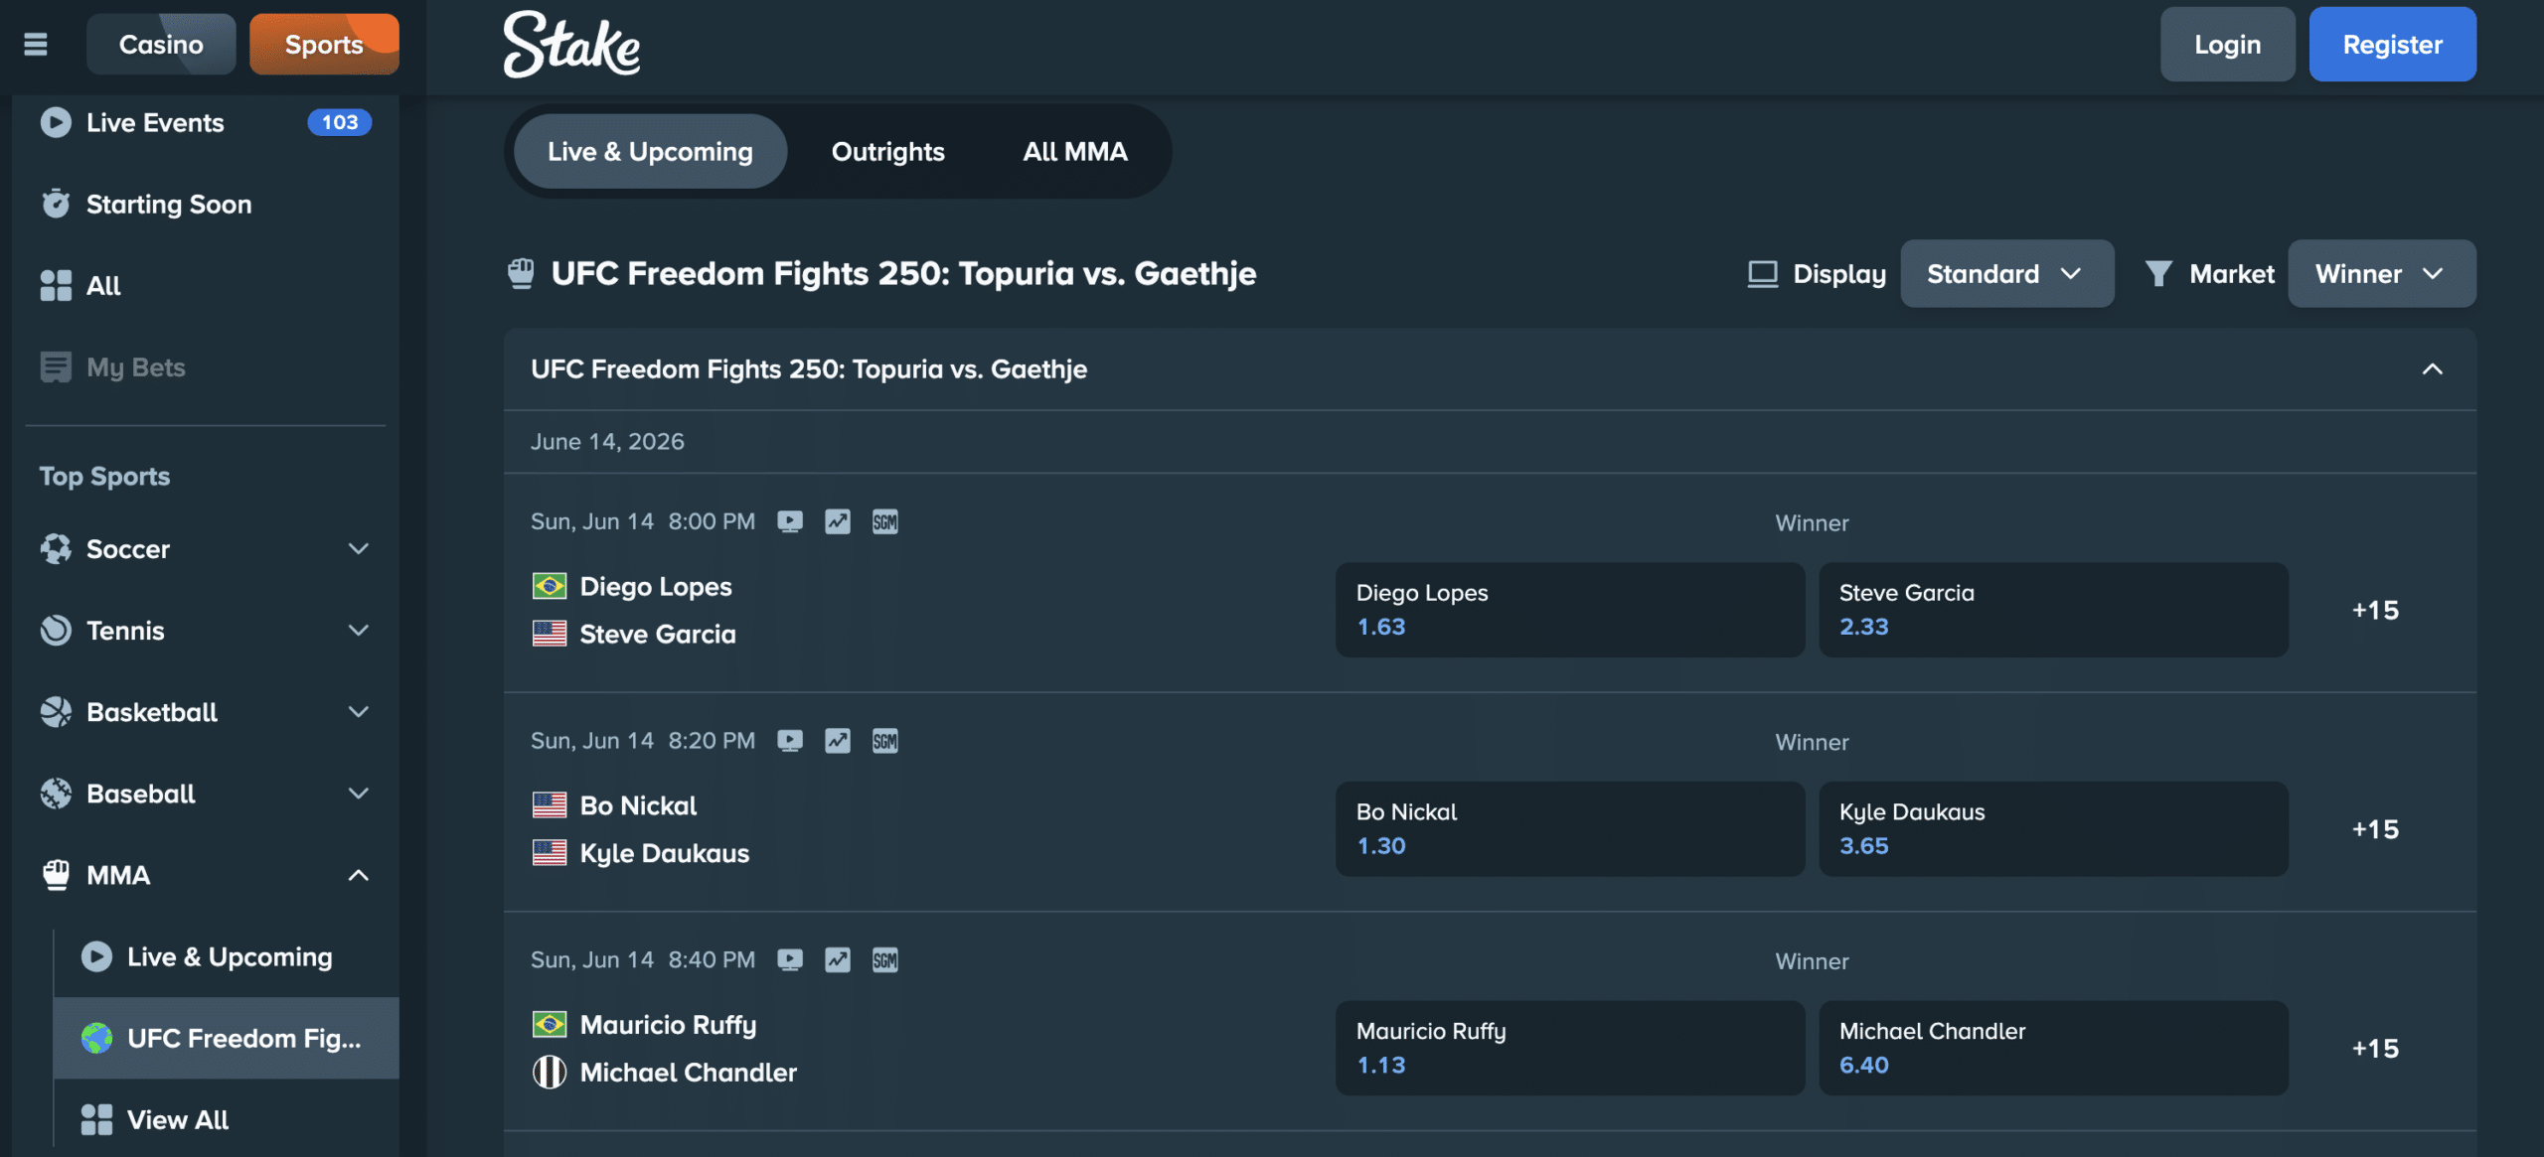
Task: Switch to the Sports tab
Action: 324,45
